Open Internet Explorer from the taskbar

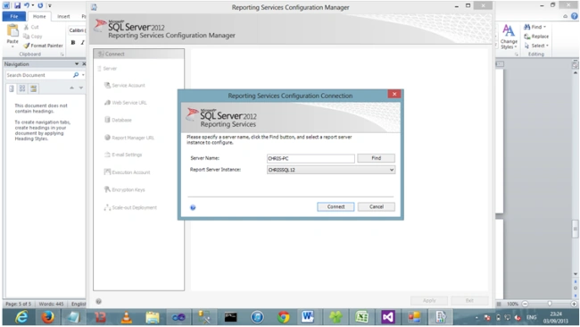[x=21, y=317]
